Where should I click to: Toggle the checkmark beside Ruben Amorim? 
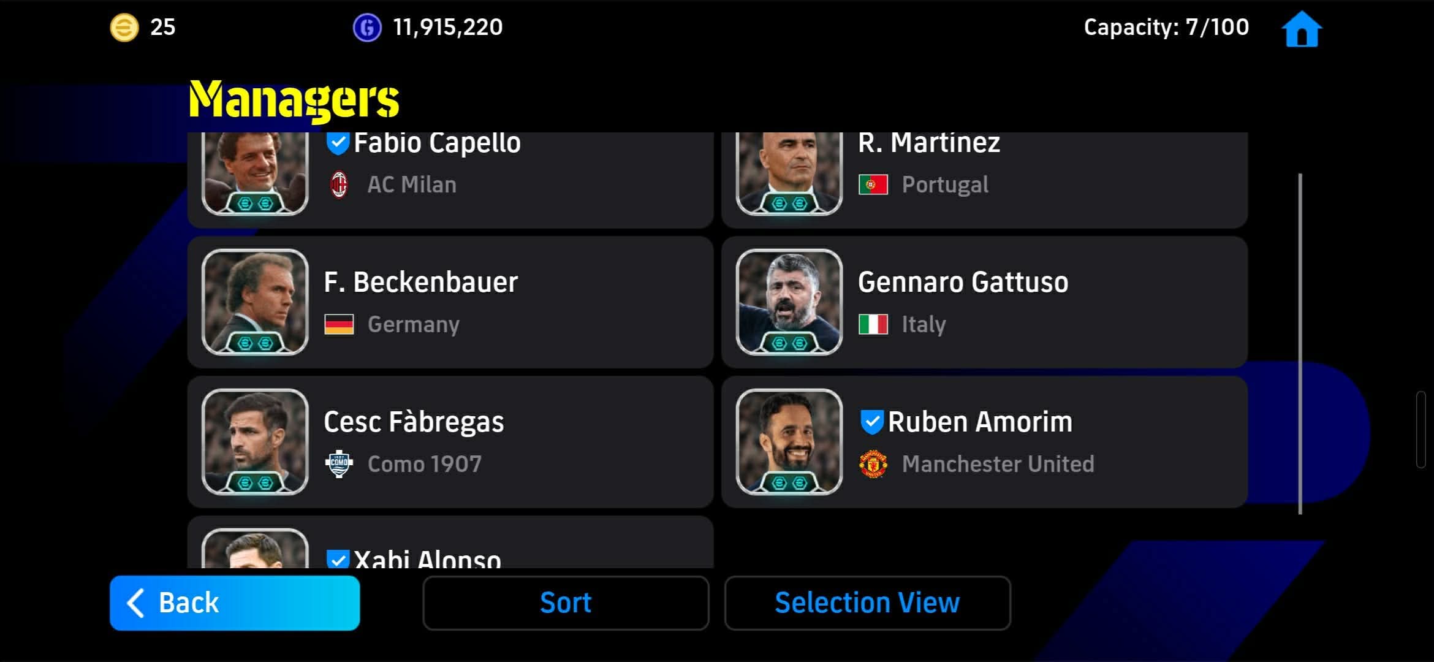coord(871,422)
